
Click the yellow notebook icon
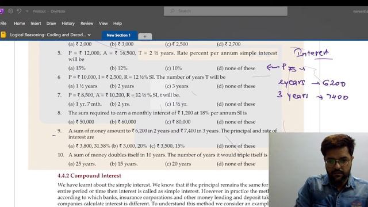coord(3,34)
